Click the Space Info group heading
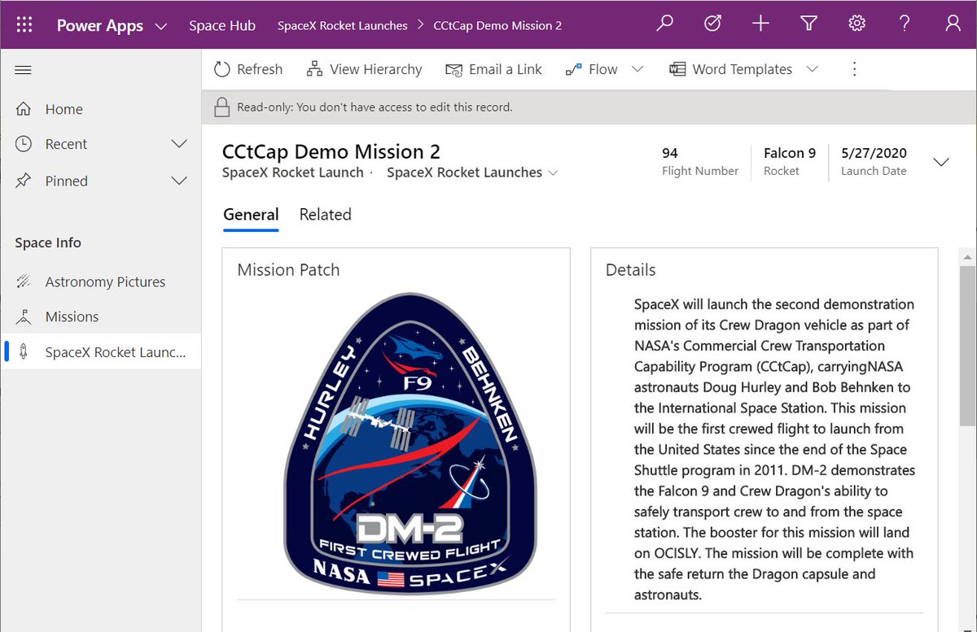This screenshot has height=632, width=977. pos(48,242)
